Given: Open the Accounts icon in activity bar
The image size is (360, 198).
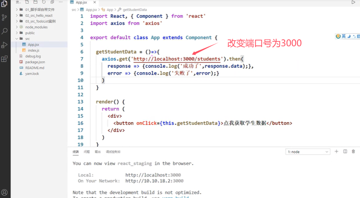Looking at the screenshot, I should click(4, 192).
